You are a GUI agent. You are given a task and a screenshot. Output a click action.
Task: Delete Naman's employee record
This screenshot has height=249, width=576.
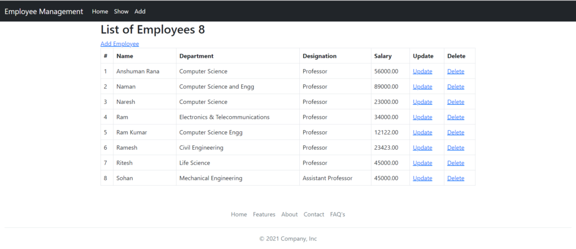coord(456,87)
